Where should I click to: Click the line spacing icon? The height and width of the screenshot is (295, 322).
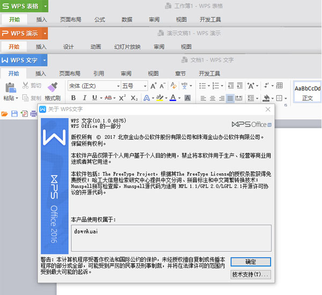[x=251, y=98]
